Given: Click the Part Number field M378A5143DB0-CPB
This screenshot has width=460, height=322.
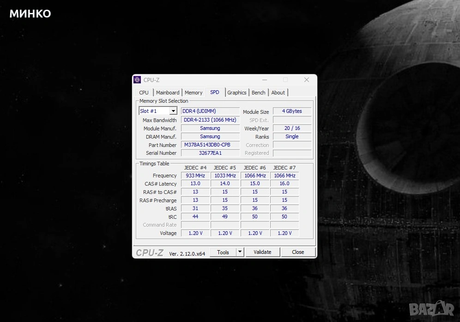Looking at the screenshot, I should coord(210,145).
